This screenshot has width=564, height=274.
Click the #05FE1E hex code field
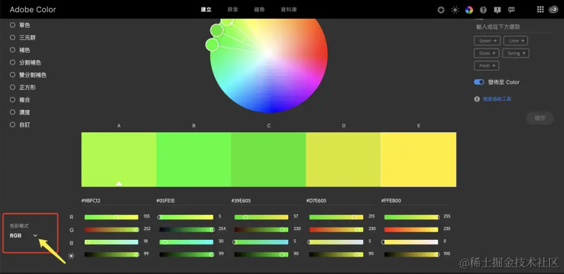point(190,201)
